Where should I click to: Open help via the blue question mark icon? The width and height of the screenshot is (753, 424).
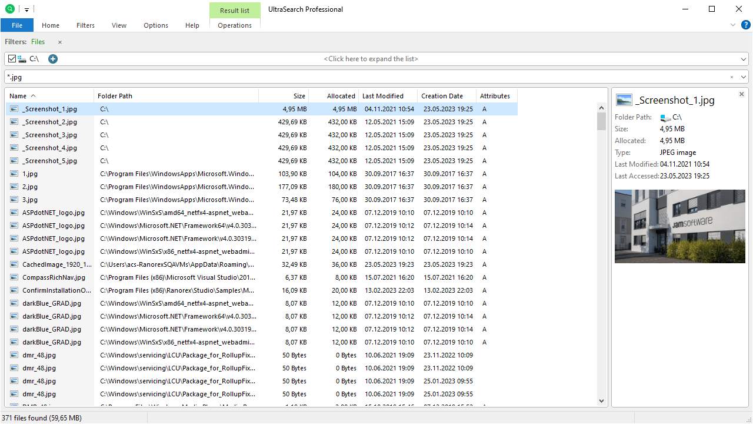click(x=745, y=25)
